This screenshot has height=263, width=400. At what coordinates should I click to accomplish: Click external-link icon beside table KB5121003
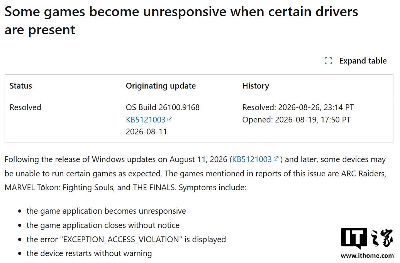click(169, 119)
